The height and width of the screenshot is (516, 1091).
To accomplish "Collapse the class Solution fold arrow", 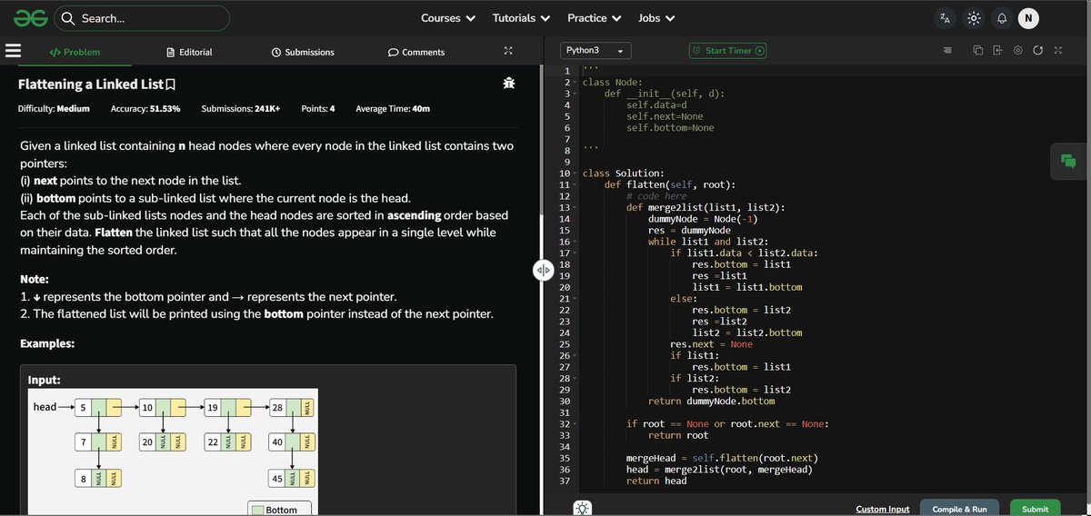I will coord(576,174).
